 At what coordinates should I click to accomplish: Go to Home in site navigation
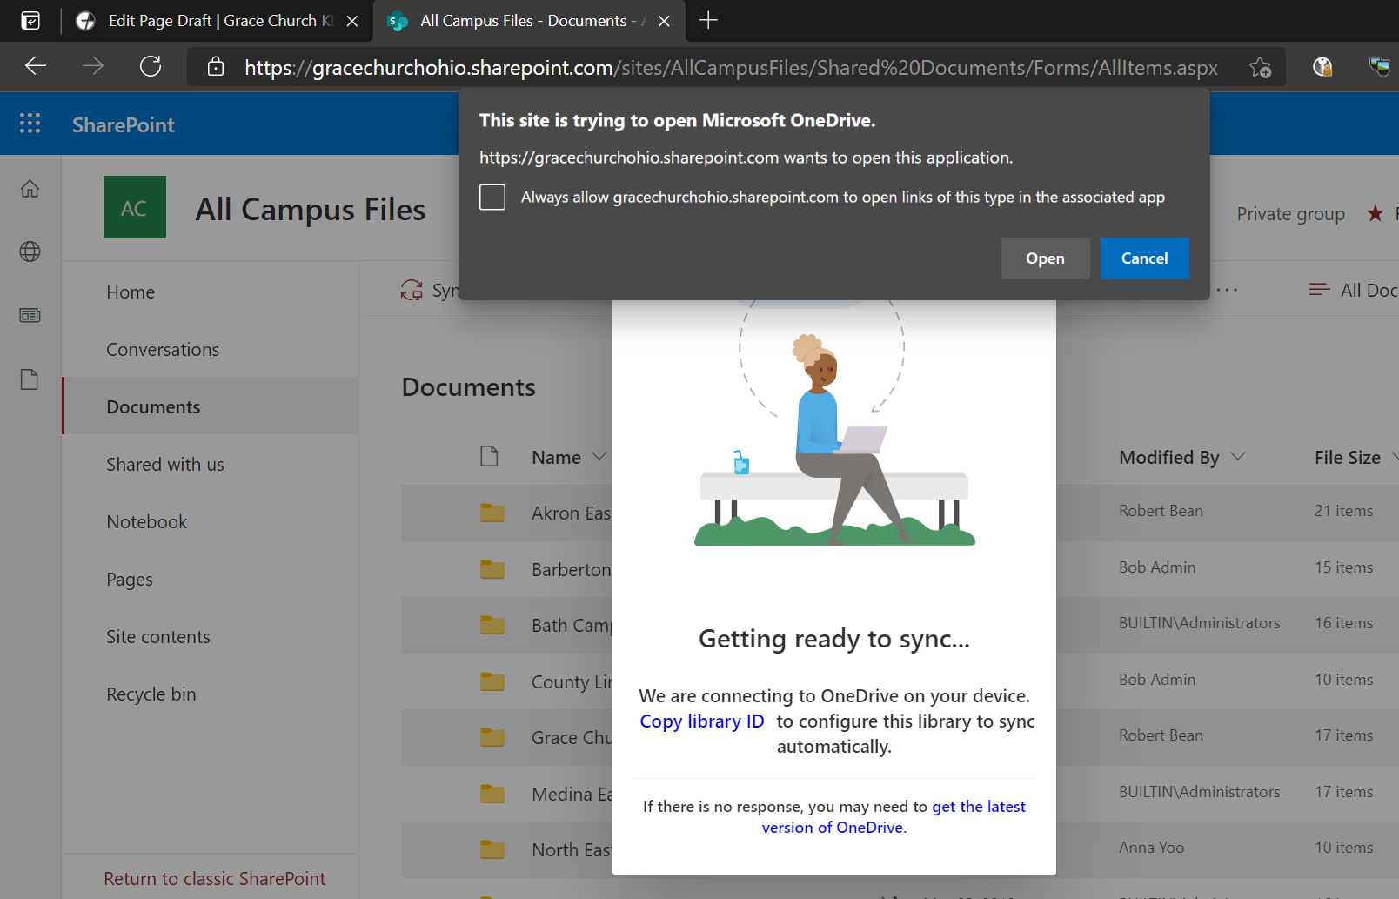click(x=131, y=292)
